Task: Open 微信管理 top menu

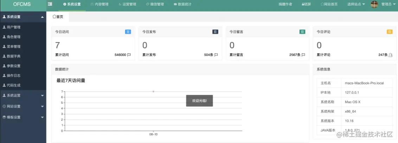Action: pyautogui.click(x=155, y=4)
